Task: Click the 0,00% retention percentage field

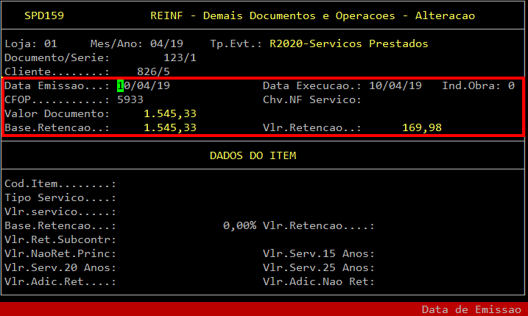Action: pyautogui.click(x=239, y=226)
